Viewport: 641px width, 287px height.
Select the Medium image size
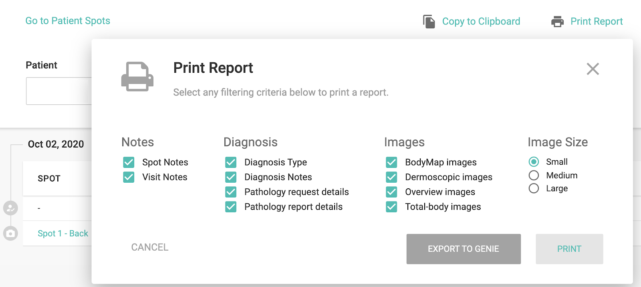[534, 175]
